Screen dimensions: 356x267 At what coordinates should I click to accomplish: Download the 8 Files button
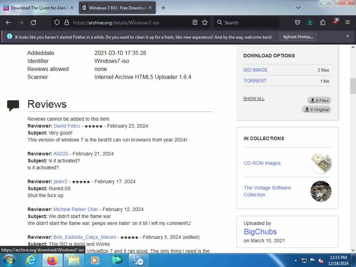319,100
